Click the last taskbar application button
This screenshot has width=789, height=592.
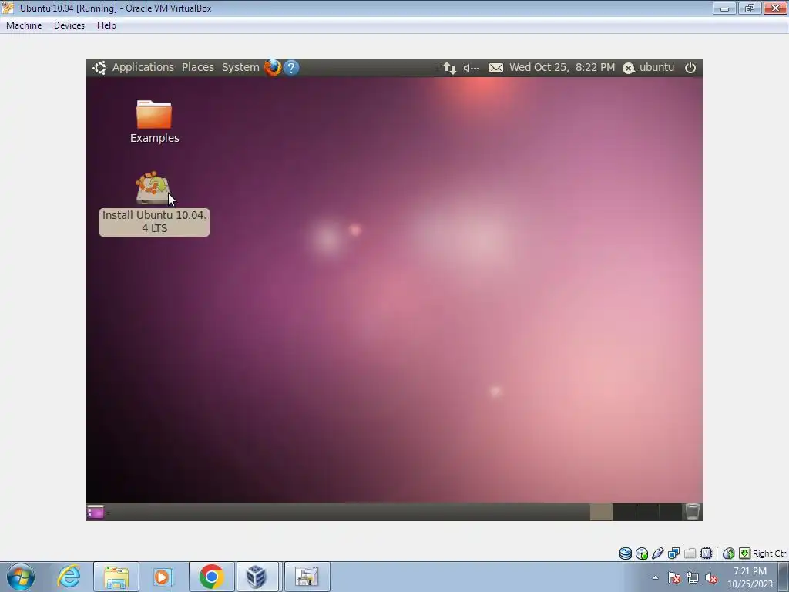[307, 577]
